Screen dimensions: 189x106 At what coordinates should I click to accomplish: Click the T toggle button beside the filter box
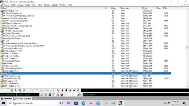[x=66, y=95]
